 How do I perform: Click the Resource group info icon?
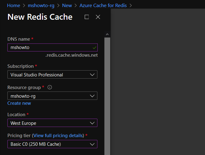coord(50,87)
